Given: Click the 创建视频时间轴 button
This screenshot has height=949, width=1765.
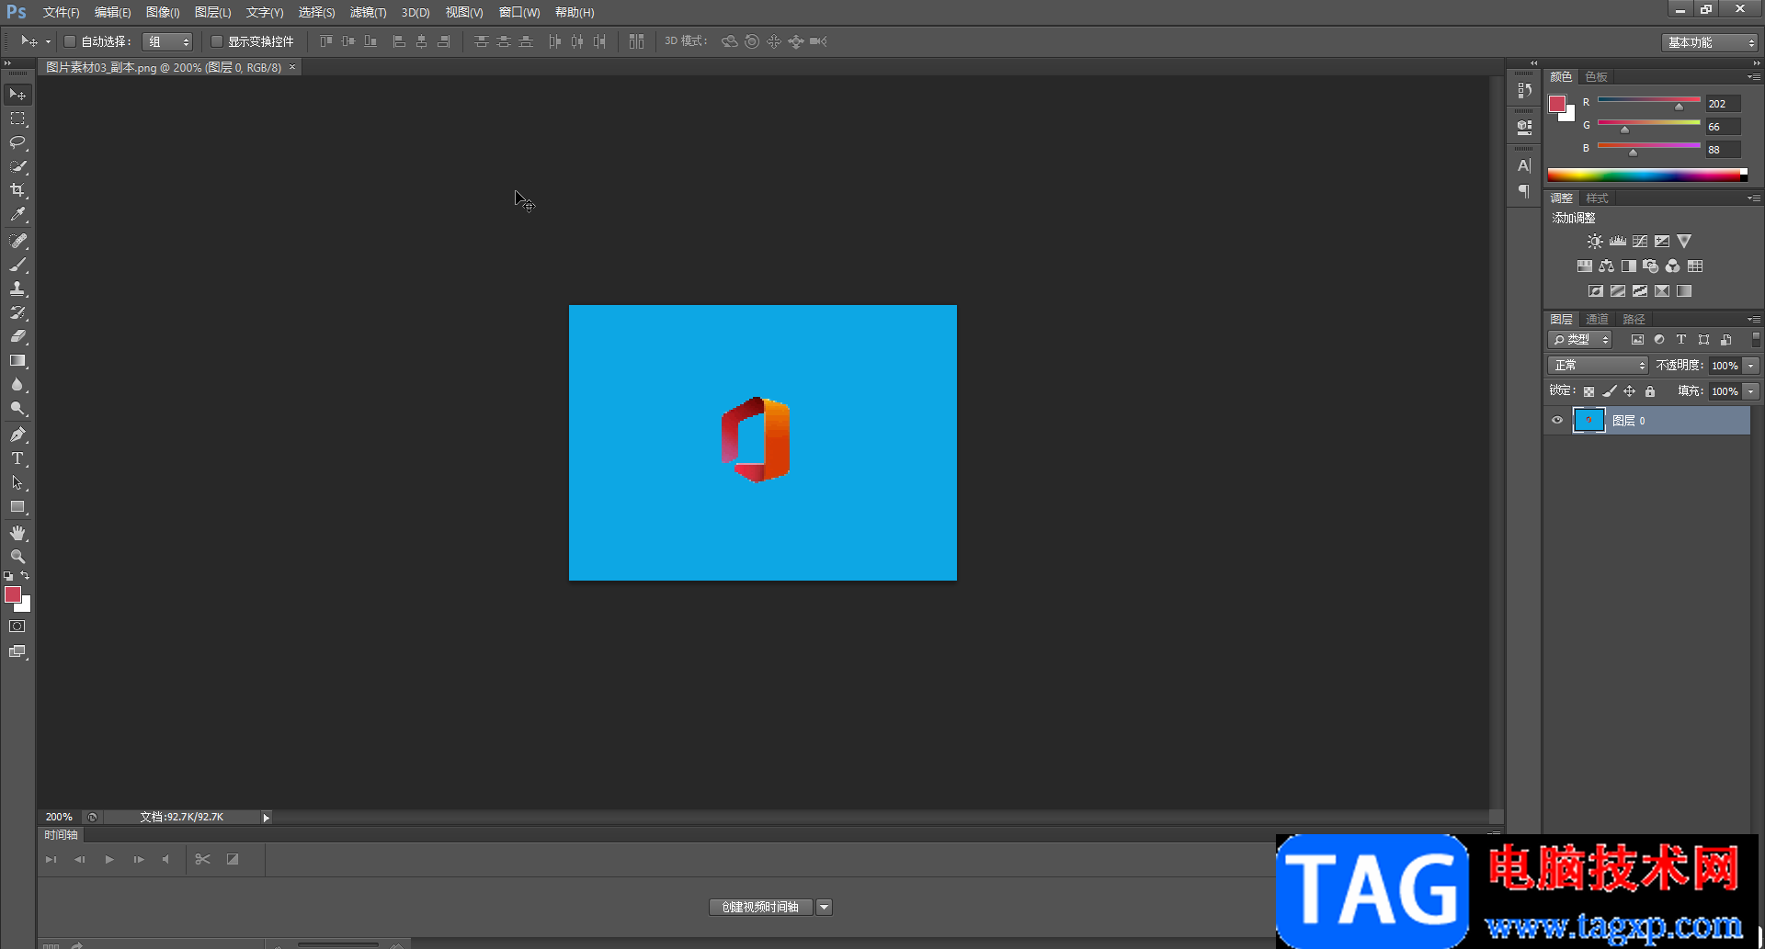Looking at the screenshot, I should point(760,908).
